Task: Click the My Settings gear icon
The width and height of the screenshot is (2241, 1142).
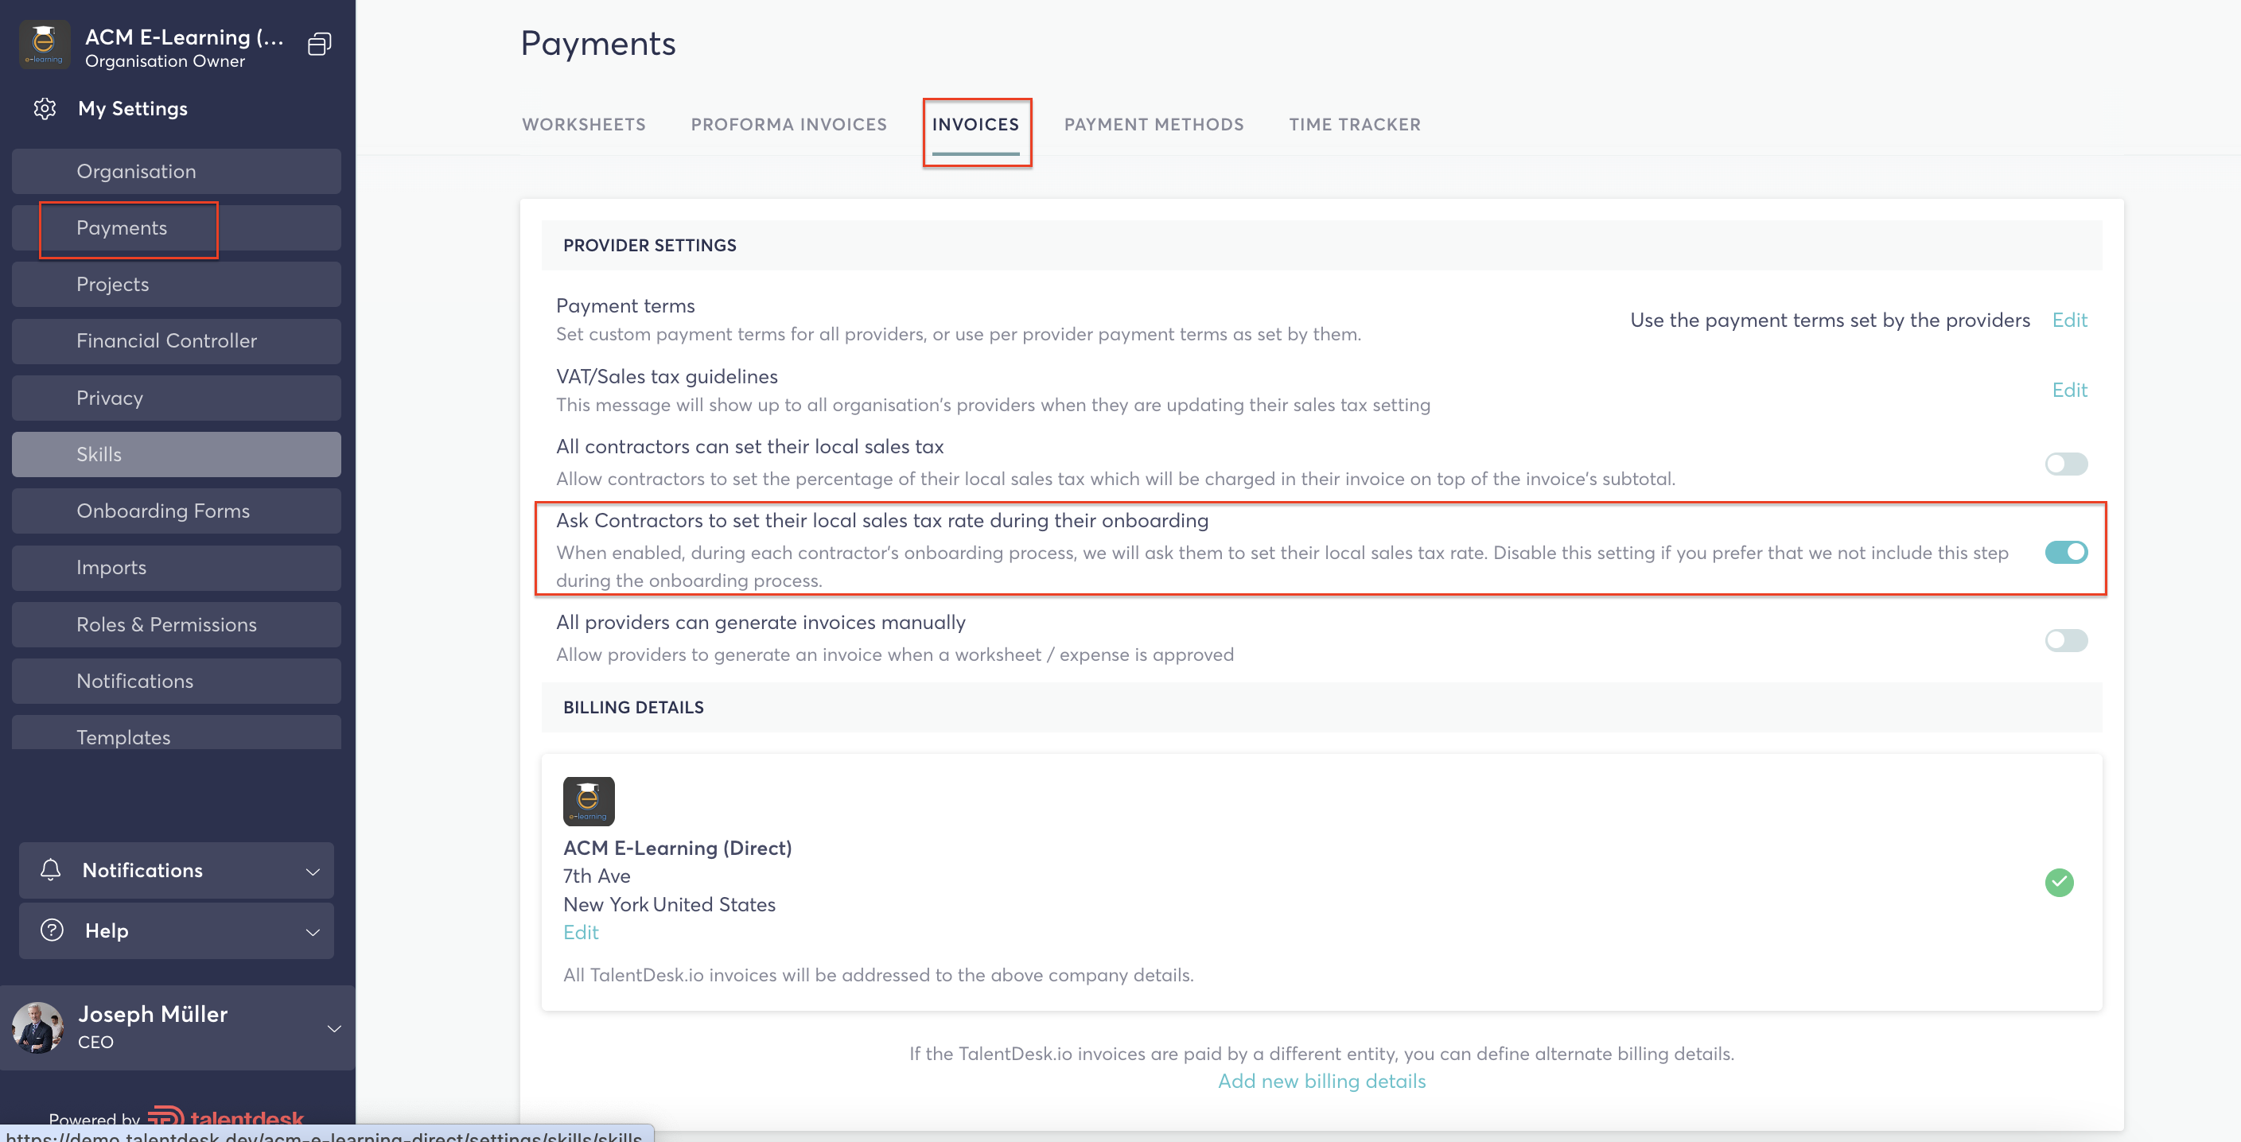Action: pyautogui.click(x=45, y=109)
